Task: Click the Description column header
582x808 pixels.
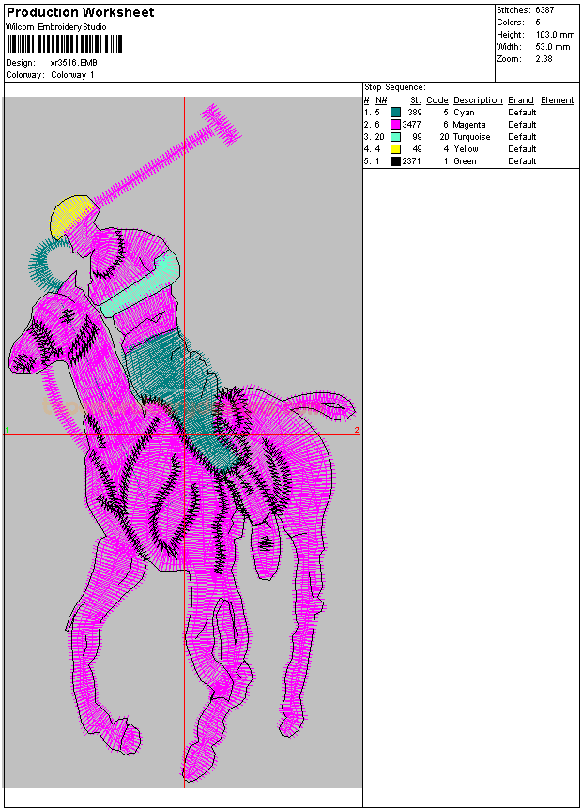Action: pos(478,100)
